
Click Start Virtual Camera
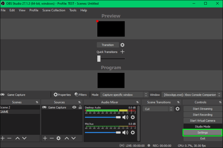[x=203, y=121]
